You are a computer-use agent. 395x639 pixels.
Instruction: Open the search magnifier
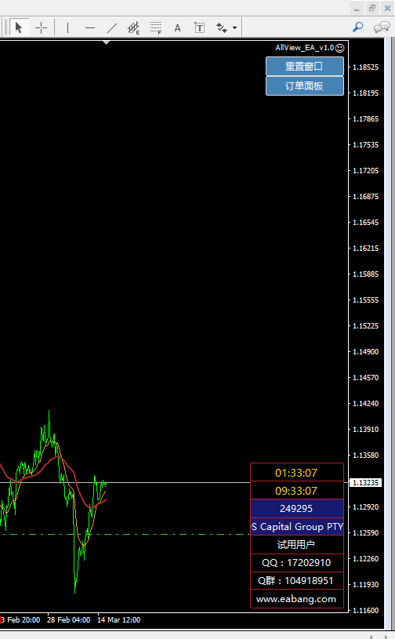(x=358, y=27)
